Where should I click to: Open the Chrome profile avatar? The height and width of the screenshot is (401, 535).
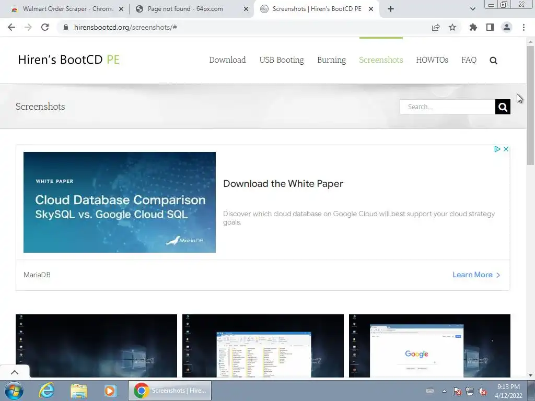(507, 27)
